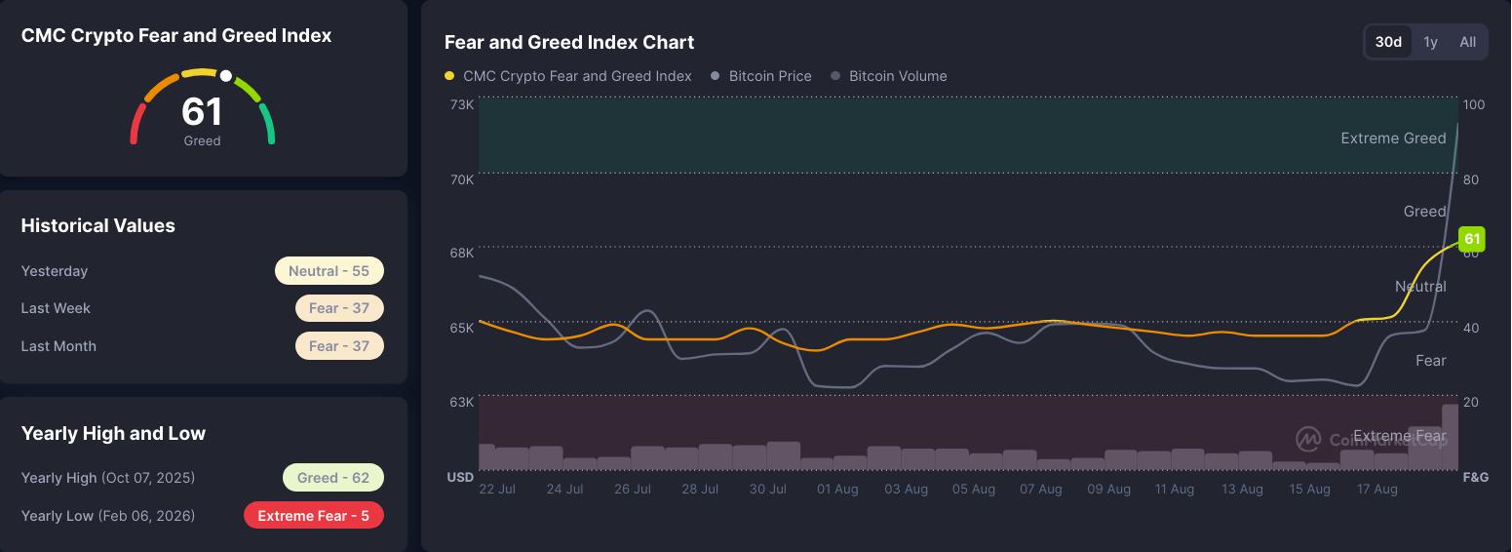Click the Neutral zone label in chart

tap(1420, 287)
